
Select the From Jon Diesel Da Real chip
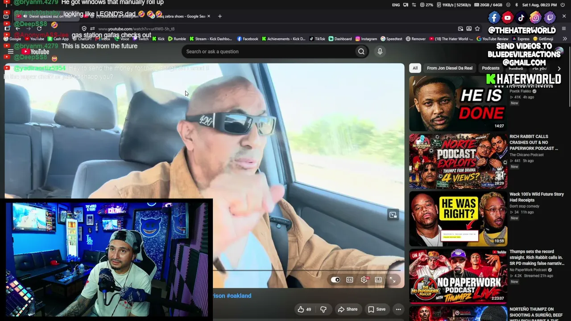pos(450,68)
